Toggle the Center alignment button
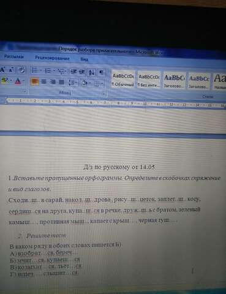Screen dimensions: 226x294 pos(43,81)
